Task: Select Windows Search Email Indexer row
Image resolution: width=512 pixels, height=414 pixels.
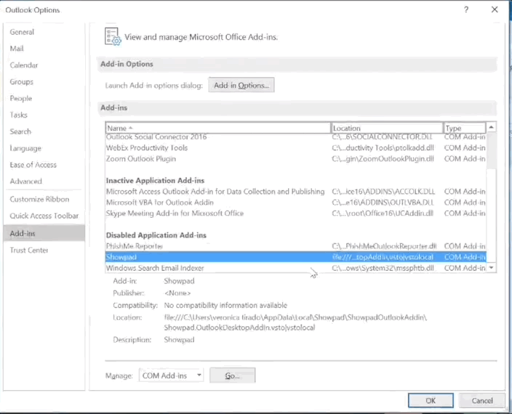Action: 295,268
